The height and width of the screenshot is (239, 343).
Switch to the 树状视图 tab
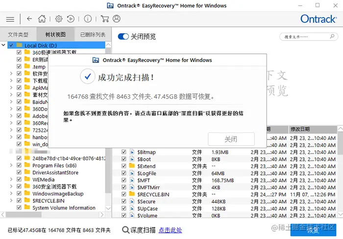pos(55,35)
